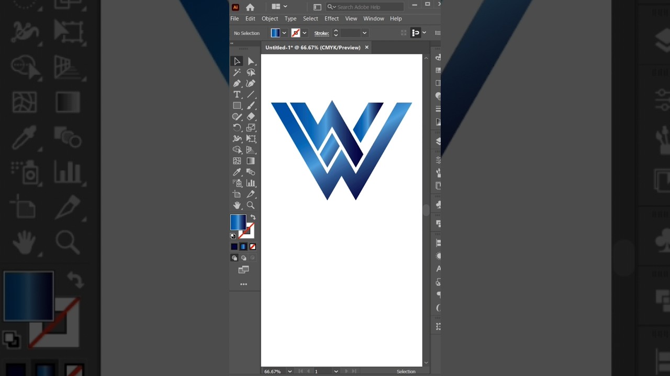Image resolution: width=670 pixels, height=376 pixels.
Task: Open the Select menu
Action: point(310,19)
